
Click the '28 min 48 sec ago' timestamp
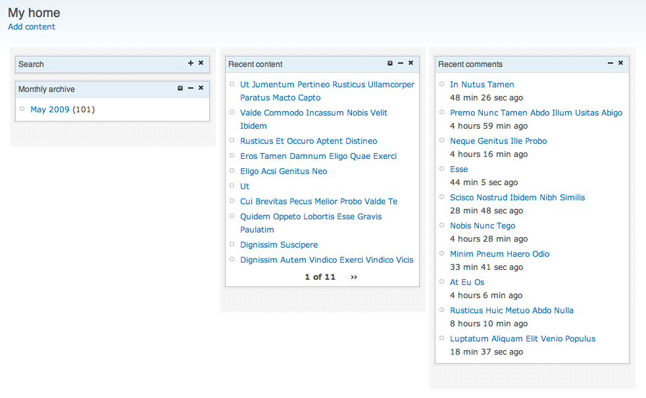487,211
